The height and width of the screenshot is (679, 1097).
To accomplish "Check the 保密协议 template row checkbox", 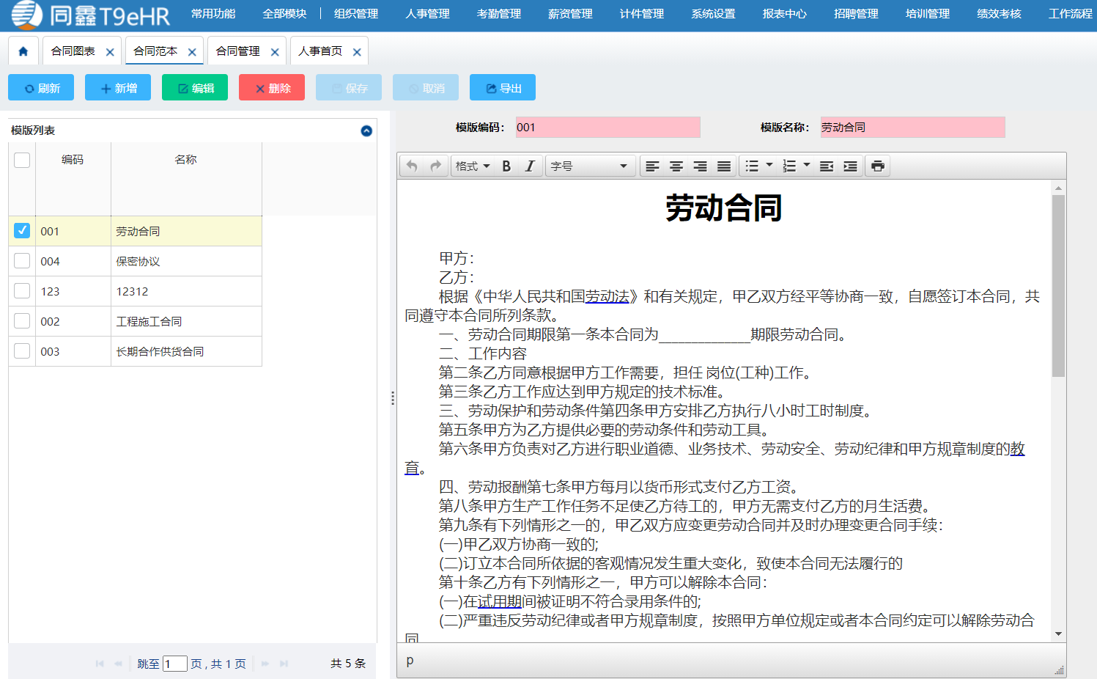I will click(22, 260).
